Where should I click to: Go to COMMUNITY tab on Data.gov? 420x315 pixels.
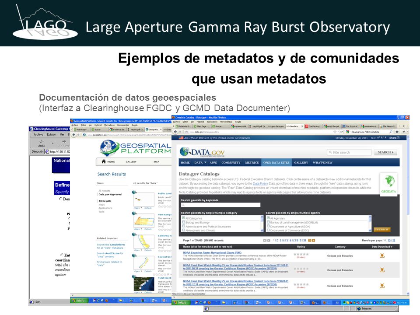click(x=231, y=163)
